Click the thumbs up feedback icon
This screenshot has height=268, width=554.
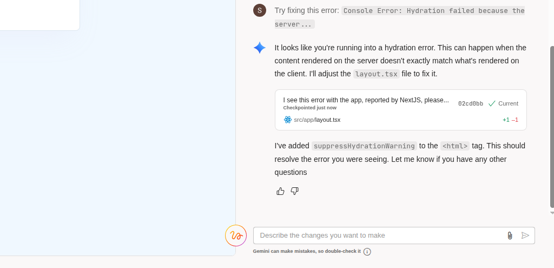tap(280, 191)
